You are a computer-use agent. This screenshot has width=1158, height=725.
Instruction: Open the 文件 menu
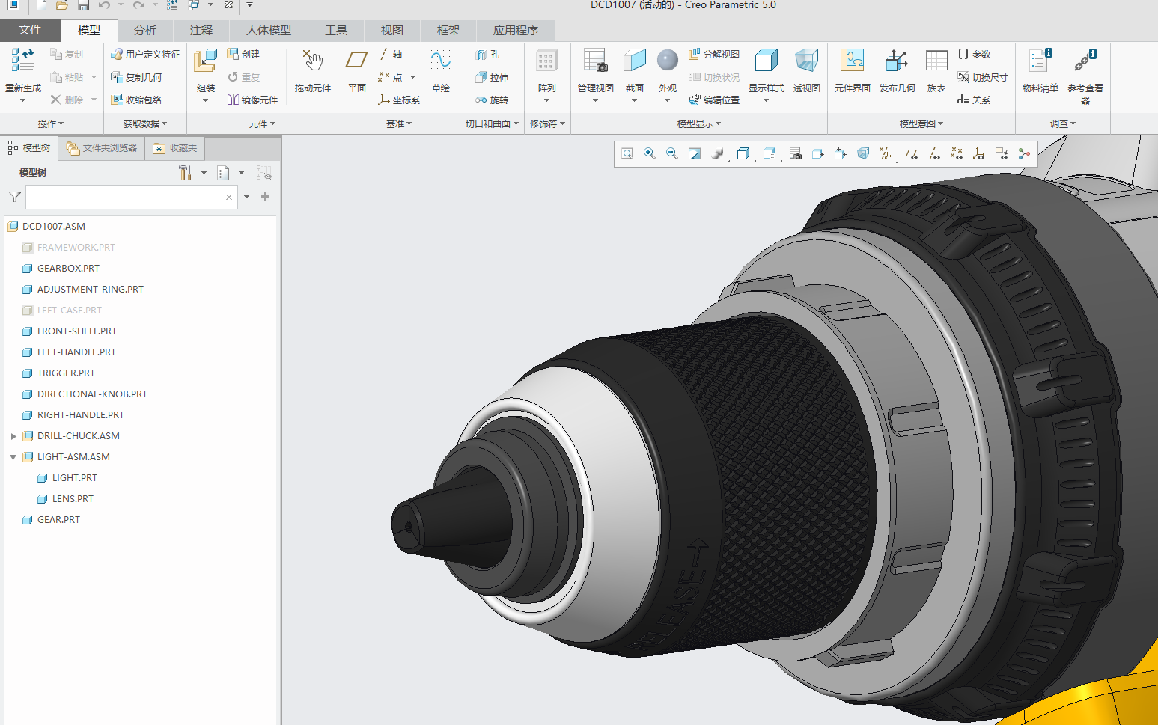coord(31,31)
